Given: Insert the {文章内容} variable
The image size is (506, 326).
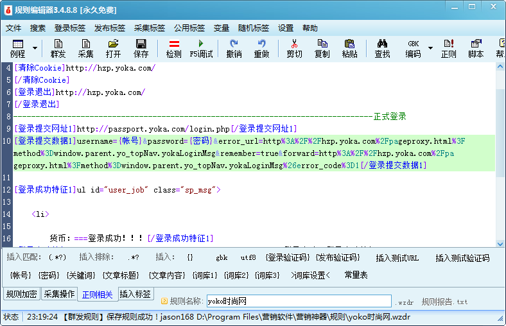Looking at the screenshot, I should (167, 275).
